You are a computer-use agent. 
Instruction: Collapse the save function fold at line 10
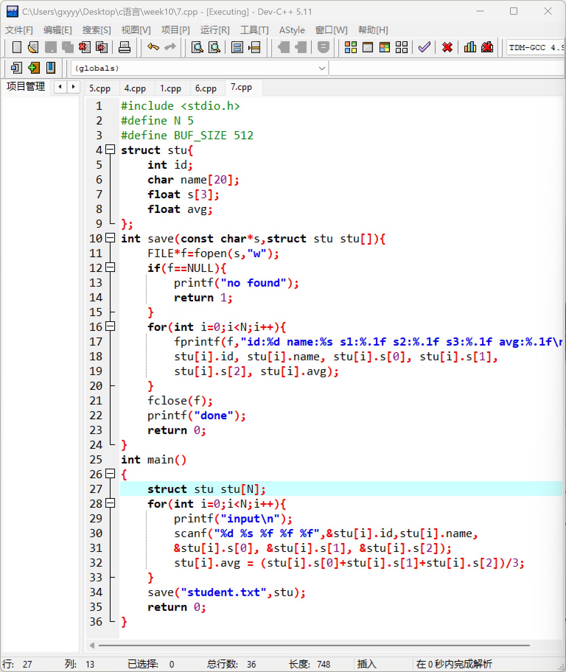click(110, 238)
